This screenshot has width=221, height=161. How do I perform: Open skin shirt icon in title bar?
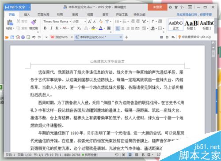pyautogui.click(x=176, y=7)
